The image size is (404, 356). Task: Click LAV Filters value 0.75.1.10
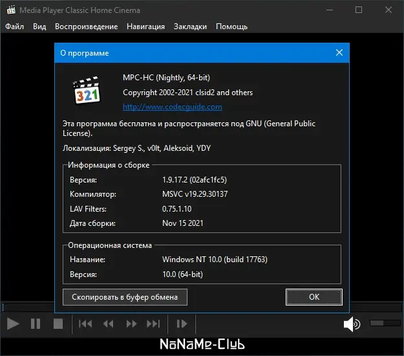pos(176,208)
